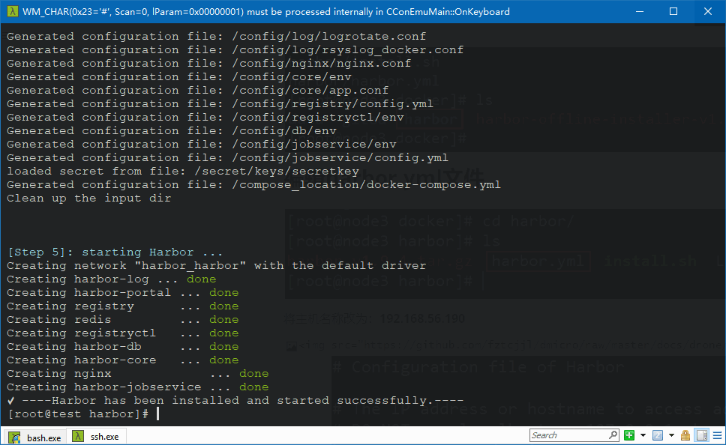
Task: Click the "Creating harbor-jobservice" line
Action: (137, 387)
